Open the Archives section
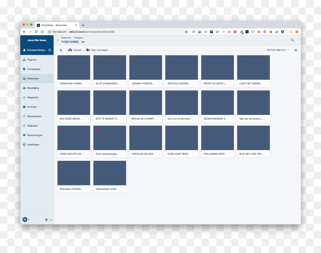Image resolution: width=321 pixels, height=253 pixels. click(37, 107)
